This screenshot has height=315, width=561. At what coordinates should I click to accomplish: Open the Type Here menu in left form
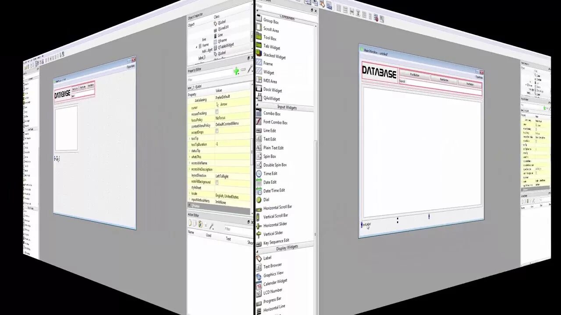[131, 66]
